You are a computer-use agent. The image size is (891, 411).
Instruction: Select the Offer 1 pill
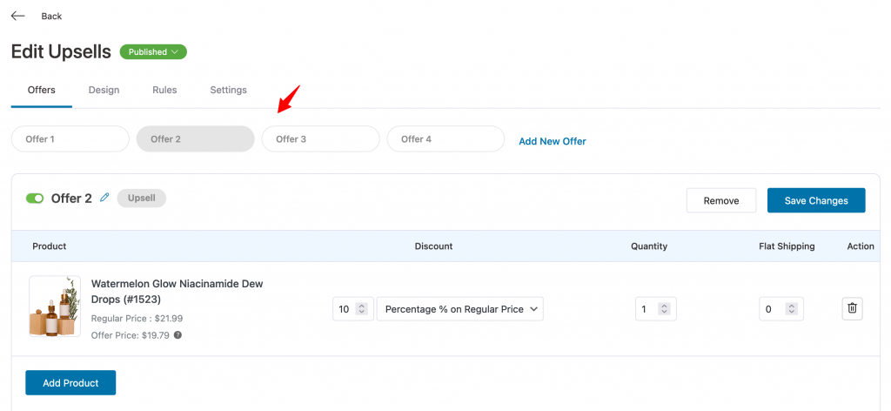(x=70, y=138)
